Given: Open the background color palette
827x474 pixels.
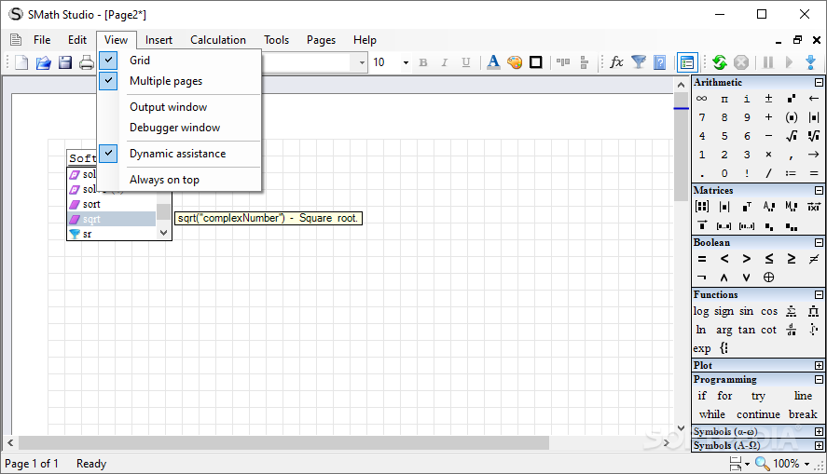Looking at the screenshot, I should 515,62.
